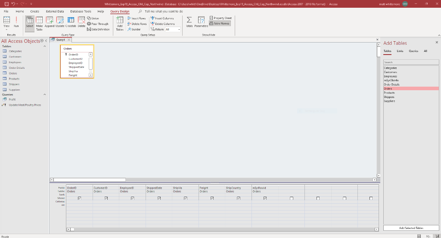Click the Add Tables search field
This screenshot has height=238, width=441.
tap(411, 62)
